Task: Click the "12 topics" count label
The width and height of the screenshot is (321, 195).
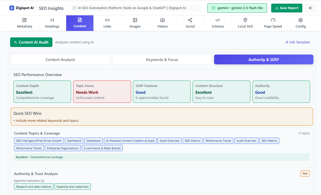Action: coord(304,133)
